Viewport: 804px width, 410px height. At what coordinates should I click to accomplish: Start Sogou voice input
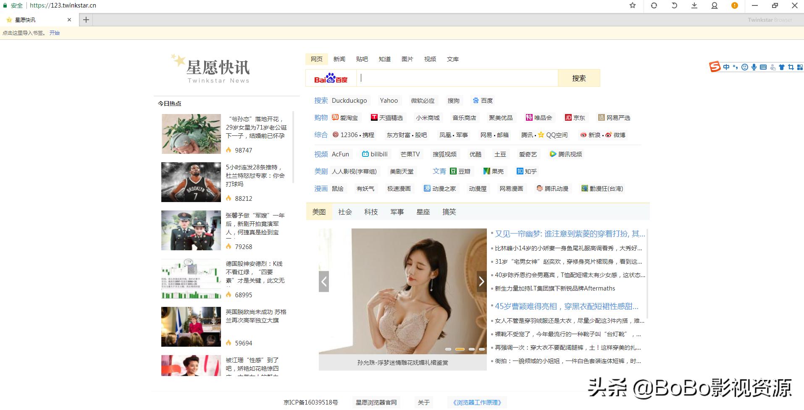tap(754, 67)
